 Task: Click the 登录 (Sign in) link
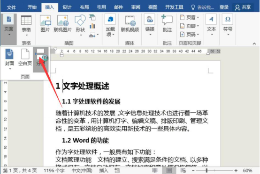(x=224, y=7)
